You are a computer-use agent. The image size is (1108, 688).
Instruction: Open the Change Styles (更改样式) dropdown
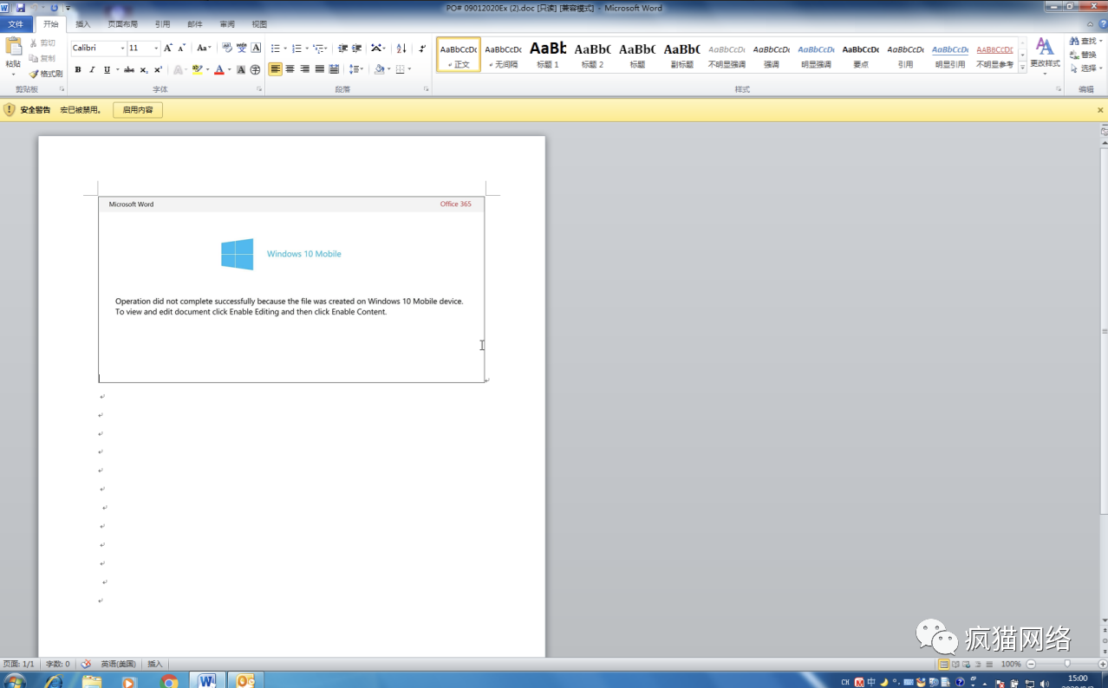point(1045,57)
